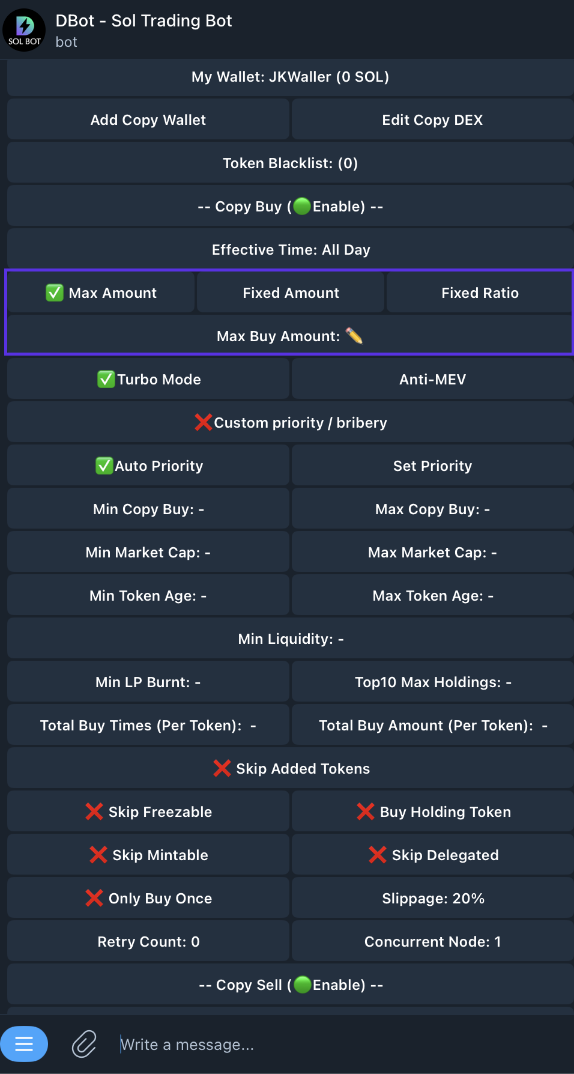The image size is (574, 1074).
Task: Turn on Skip Mintable
Action: (x=148, y=855)
